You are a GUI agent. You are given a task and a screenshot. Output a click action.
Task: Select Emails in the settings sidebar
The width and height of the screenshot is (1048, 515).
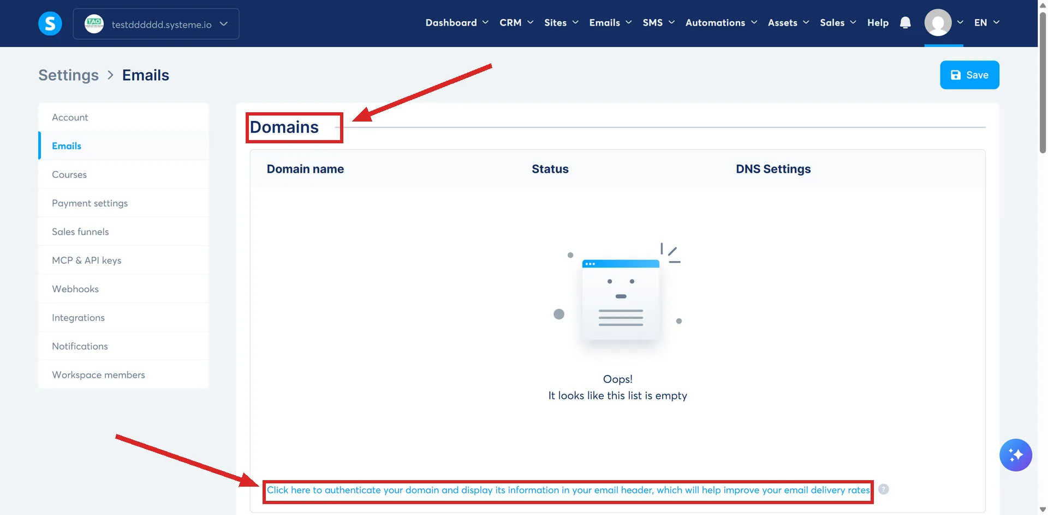123,146
